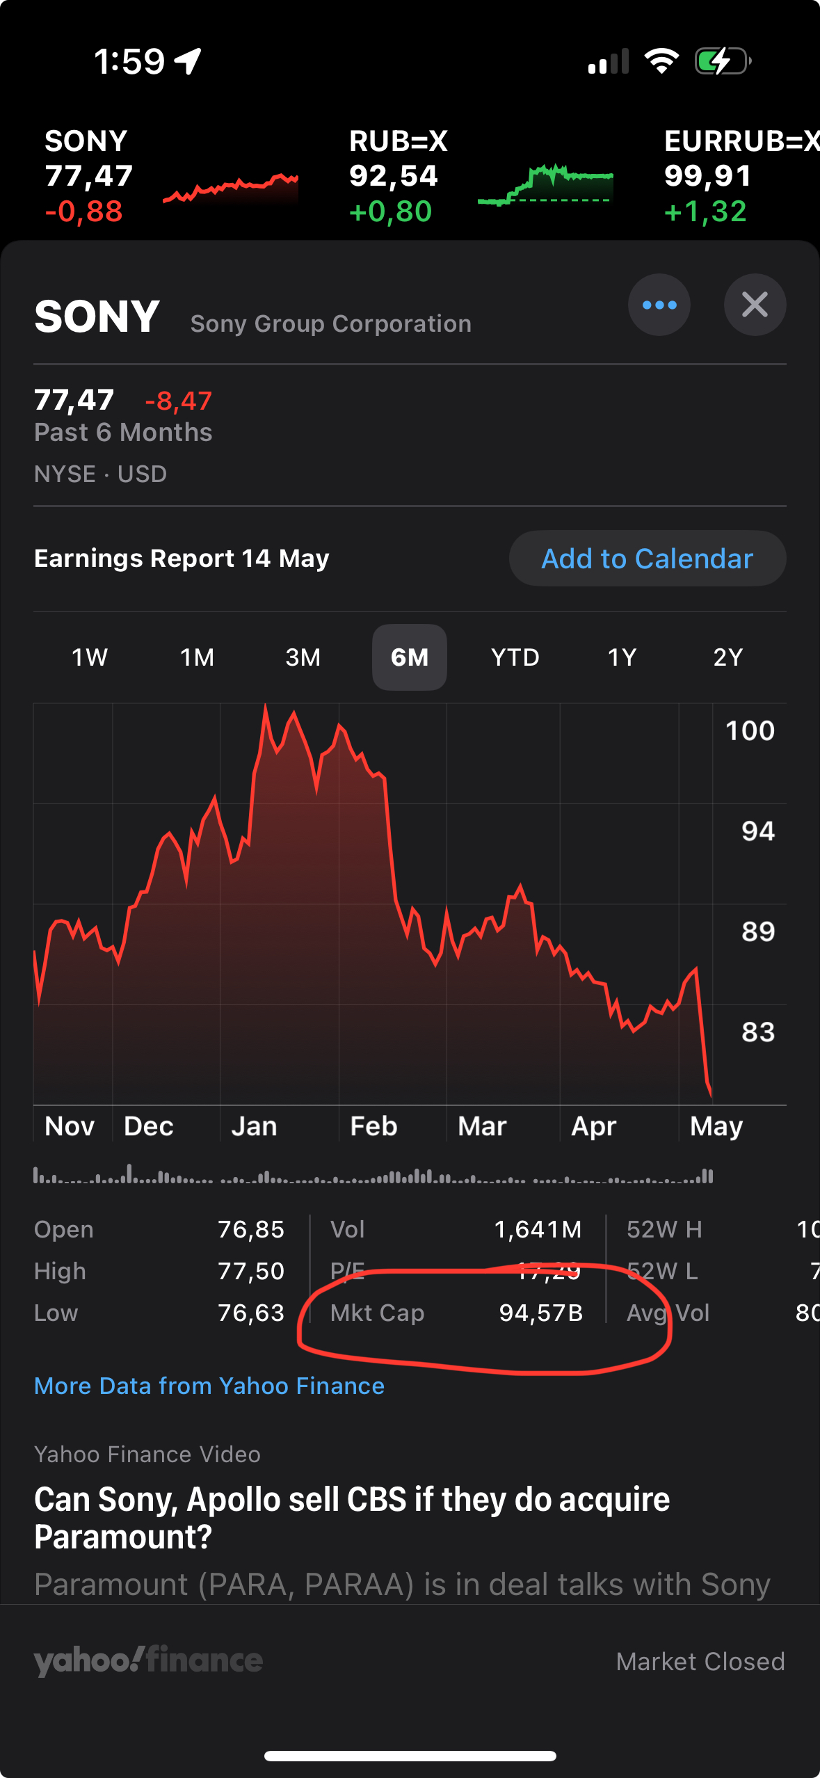Image resolution: width=820 pixels, height=1778 pixels.
Task: Tap the January peak on price chart
Action: [x=265, y=707]
